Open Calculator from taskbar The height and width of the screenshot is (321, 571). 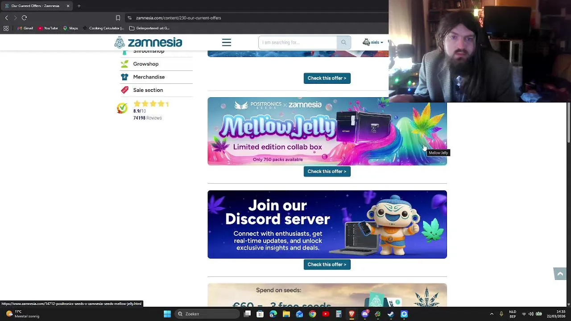[339, 314]
